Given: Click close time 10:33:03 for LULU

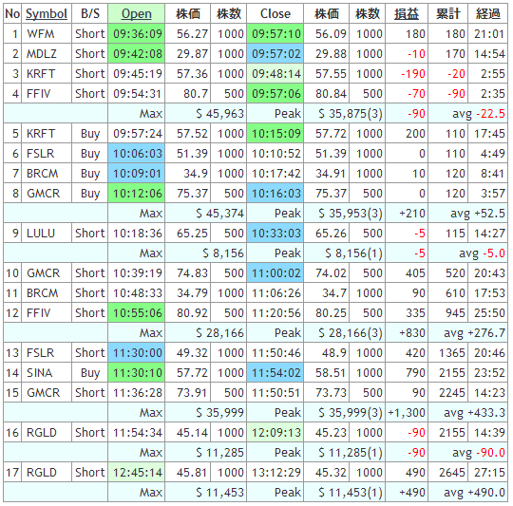Looking at the screenshot, I should tap(275, 233).
